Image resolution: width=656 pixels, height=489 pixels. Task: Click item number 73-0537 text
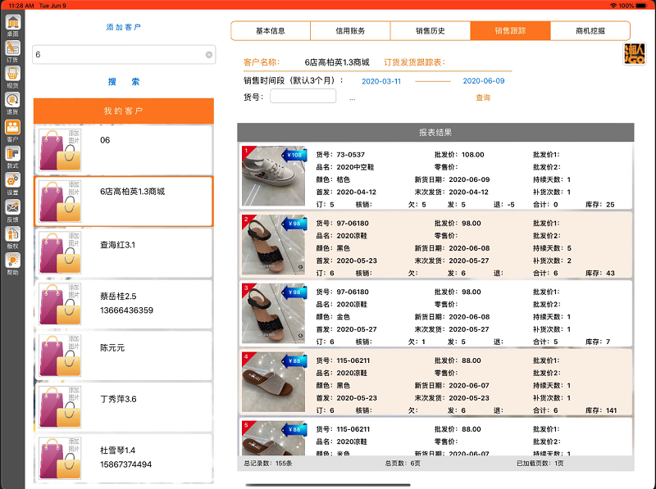click(351, 155)
